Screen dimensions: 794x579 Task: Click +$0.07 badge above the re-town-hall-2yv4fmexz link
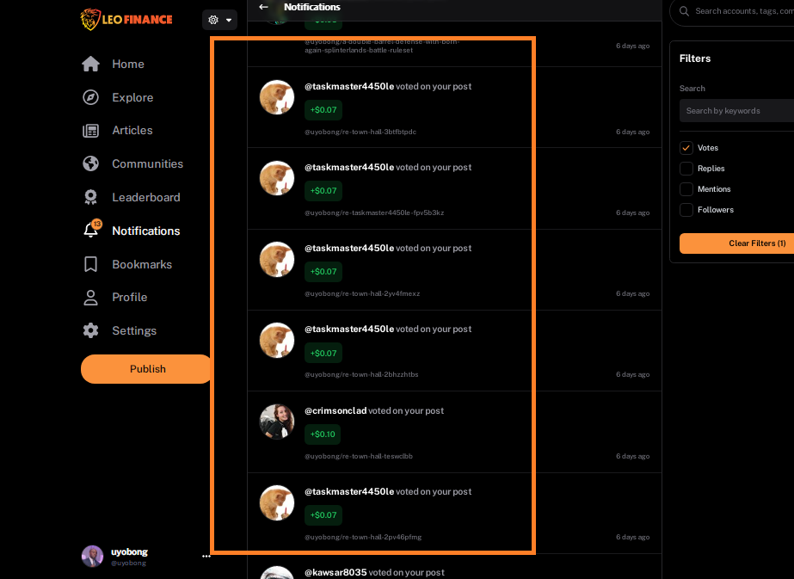(323, 272)
